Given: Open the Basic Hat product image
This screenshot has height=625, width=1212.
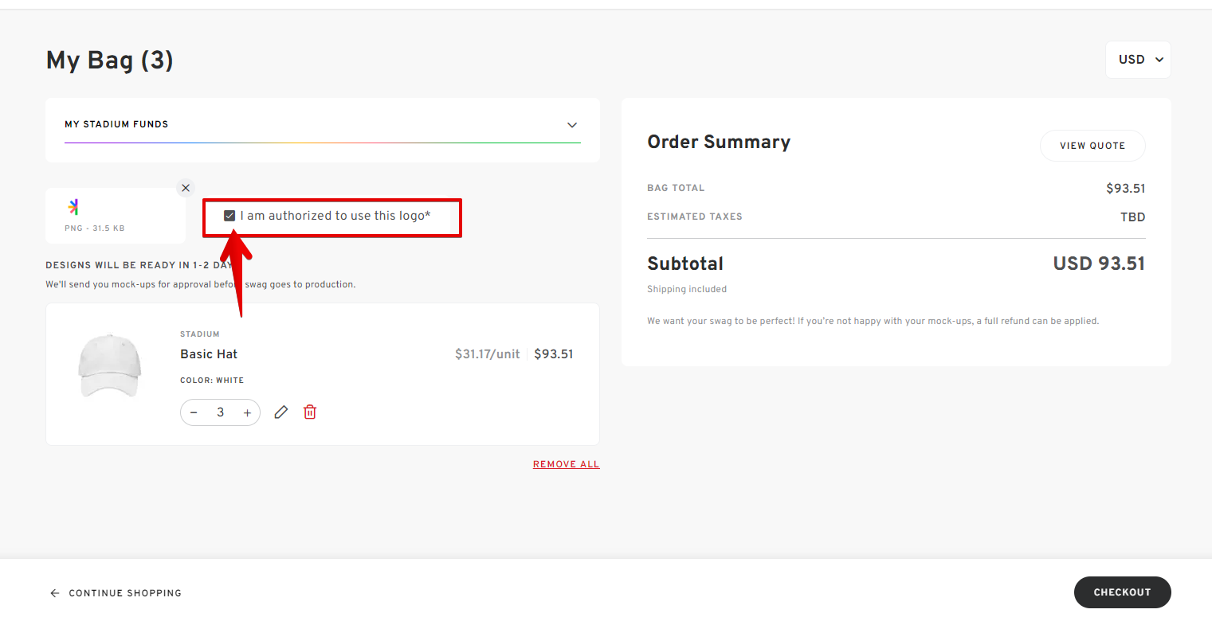Looking at the screenshot, I should pyautogui.click(x=110, y=365).
